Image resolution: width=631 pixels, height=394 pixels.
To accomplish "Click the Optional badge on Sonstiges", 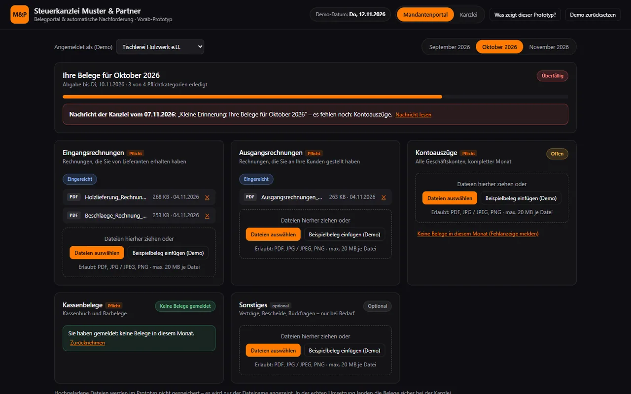I will point(378,306).
